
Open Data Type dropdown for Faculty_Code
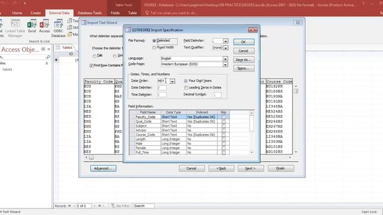pyautogui.click(x=174, y=117)
